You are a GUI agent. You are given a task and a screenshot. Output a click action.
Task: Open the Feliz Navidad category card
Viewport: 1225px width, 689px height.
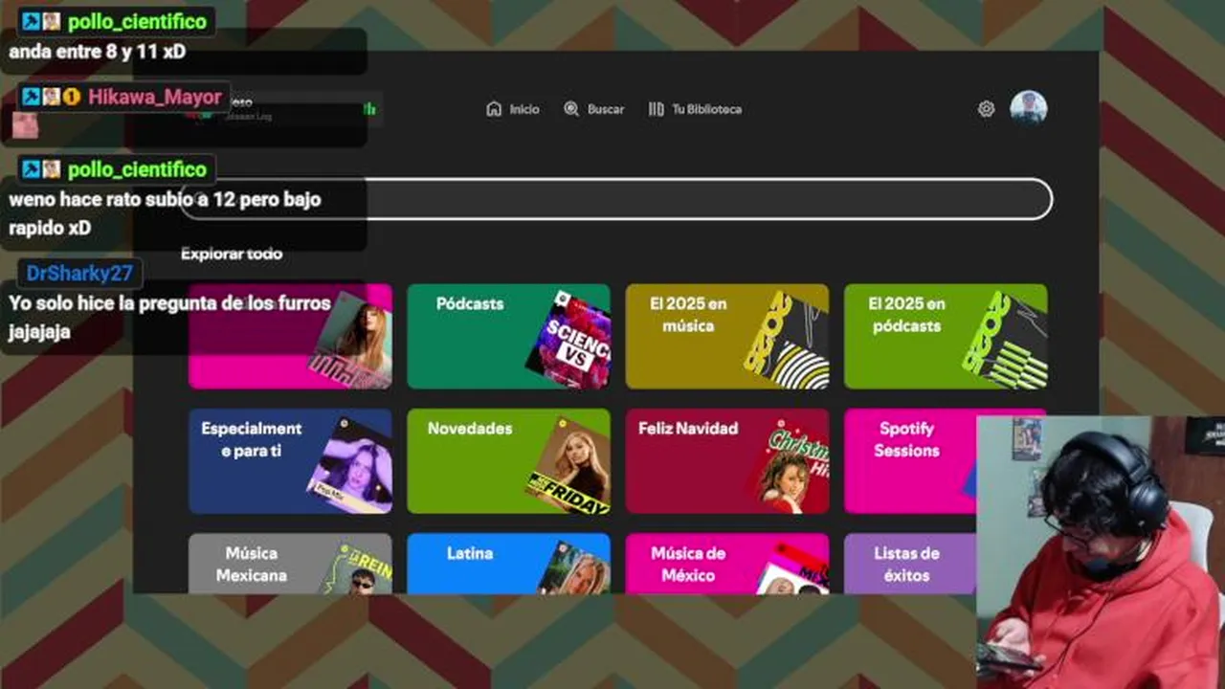(727, 461)
